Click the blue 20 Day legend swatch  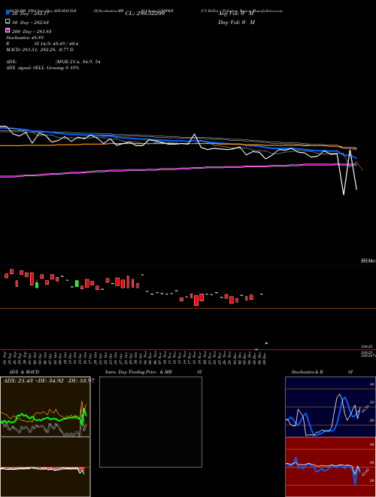8,12
